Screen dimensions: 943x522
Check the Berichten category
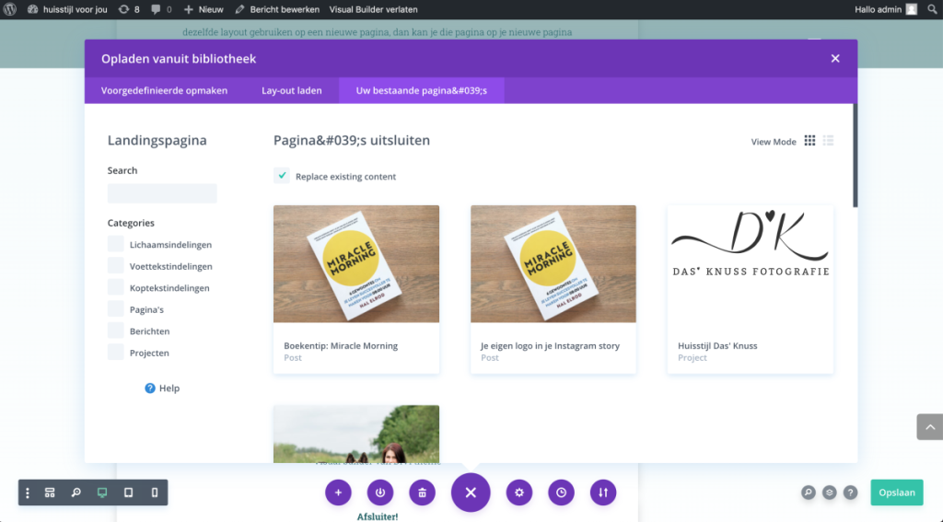coord(115,331)
